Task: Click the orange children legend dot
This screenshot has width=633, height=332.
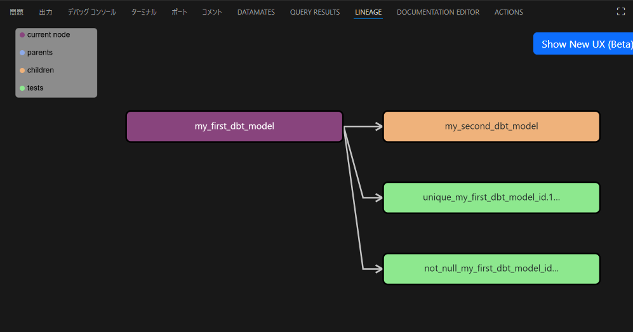Action: click(22, 70)
